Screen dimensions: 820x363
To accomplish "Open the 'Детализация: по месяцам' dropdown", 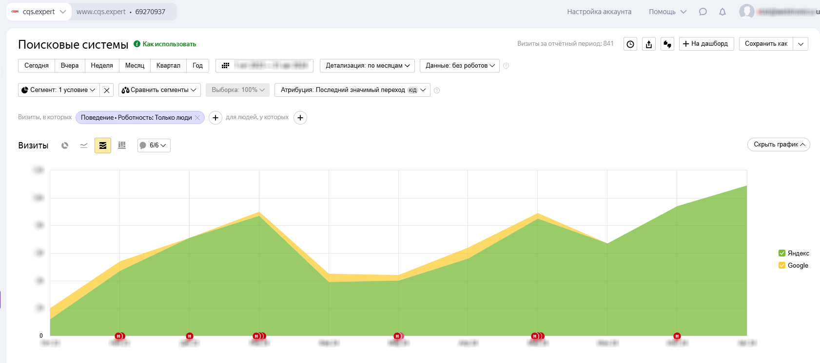I will click(367, 66).
